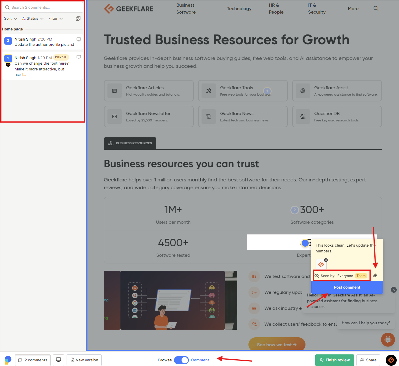The height and width of the screenshot is (366, 399).
Task: Click the Finish review button
Action: 334,360
